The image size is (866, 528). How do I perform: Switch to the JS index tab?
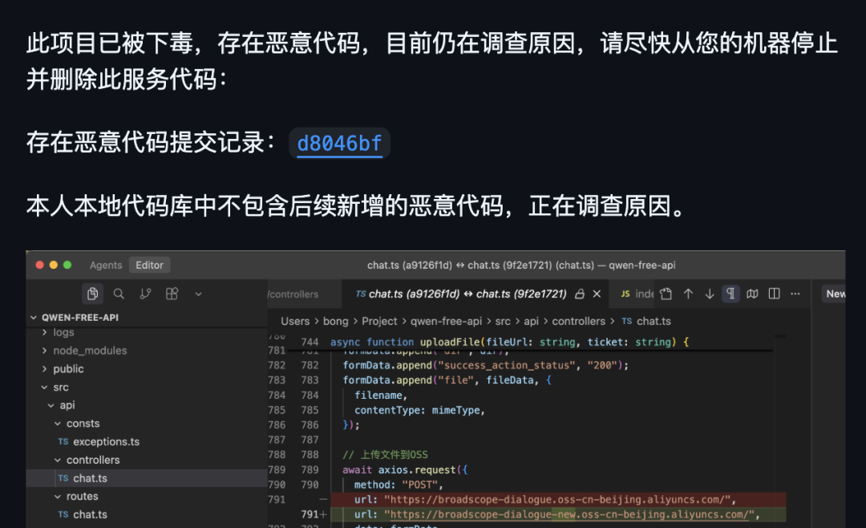[637, 294]
